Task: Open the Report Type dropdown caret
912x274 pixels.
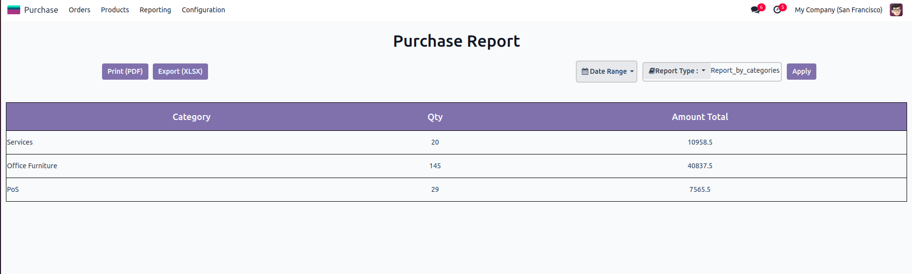Action: pos(703,71)
